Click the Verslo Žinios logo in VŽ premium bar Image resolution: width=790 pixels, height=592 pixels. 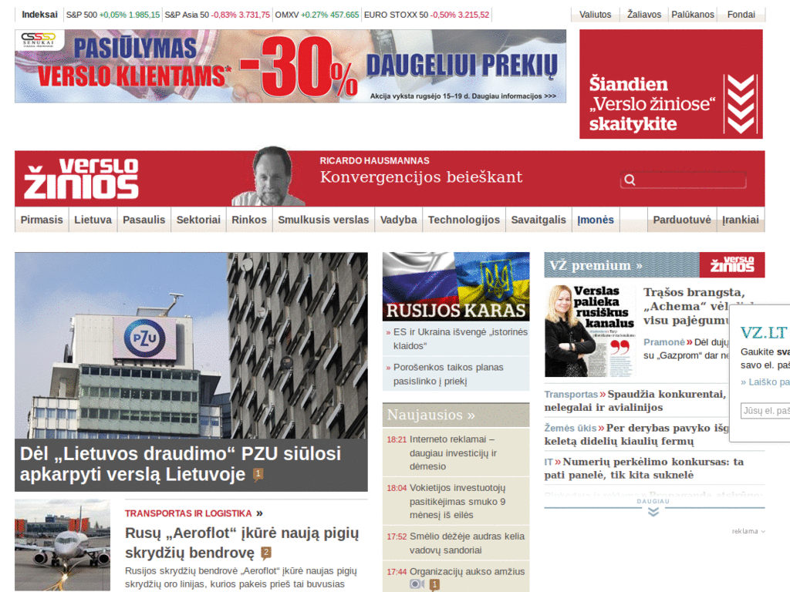(731, 264)
